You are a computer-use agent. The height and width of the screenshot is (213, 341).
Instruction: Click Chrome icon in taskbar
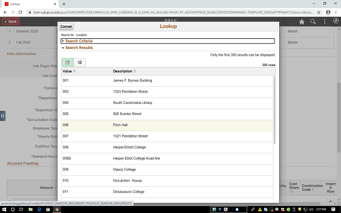(x=57, y=209)
